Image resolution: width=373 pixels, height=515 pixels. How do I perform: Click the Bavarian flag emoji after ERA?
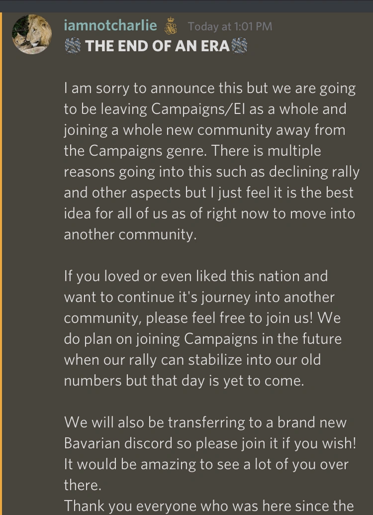click(239, 46)
